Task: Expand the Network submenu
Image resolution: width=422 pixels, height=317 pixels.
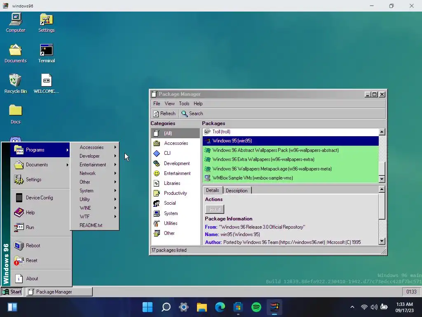Action: (95, 173)
